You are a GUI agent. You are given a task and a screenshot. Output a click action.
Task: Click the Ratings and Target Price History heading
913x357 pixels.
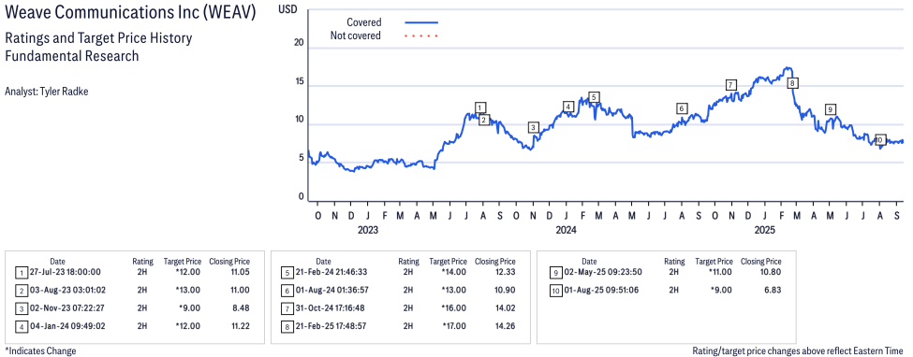click(x=98, y=39)
